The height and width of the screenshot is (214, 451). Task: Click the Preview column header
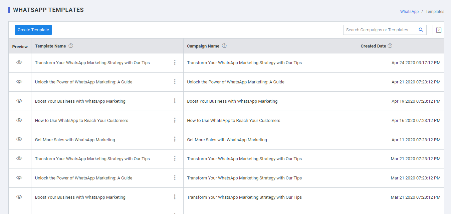click(x=20, y=47)
